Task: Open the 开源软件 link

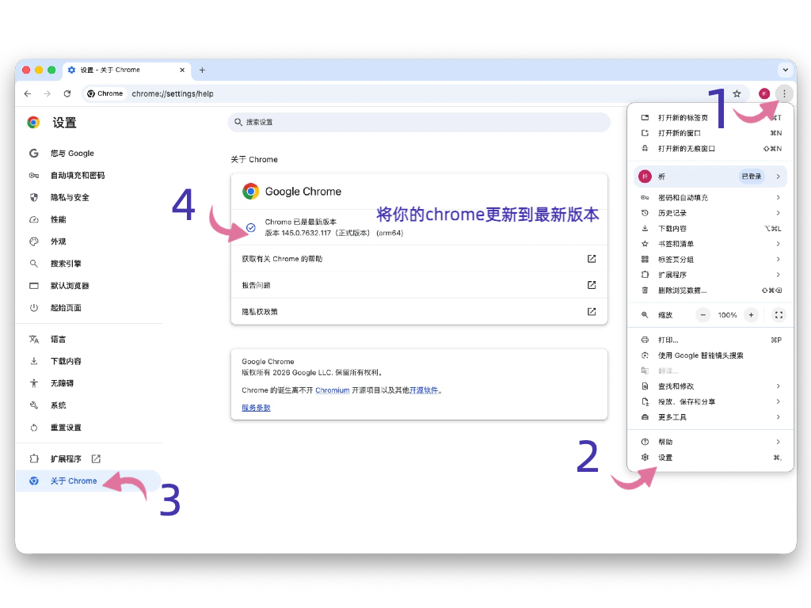Action: tap(423, 390)
